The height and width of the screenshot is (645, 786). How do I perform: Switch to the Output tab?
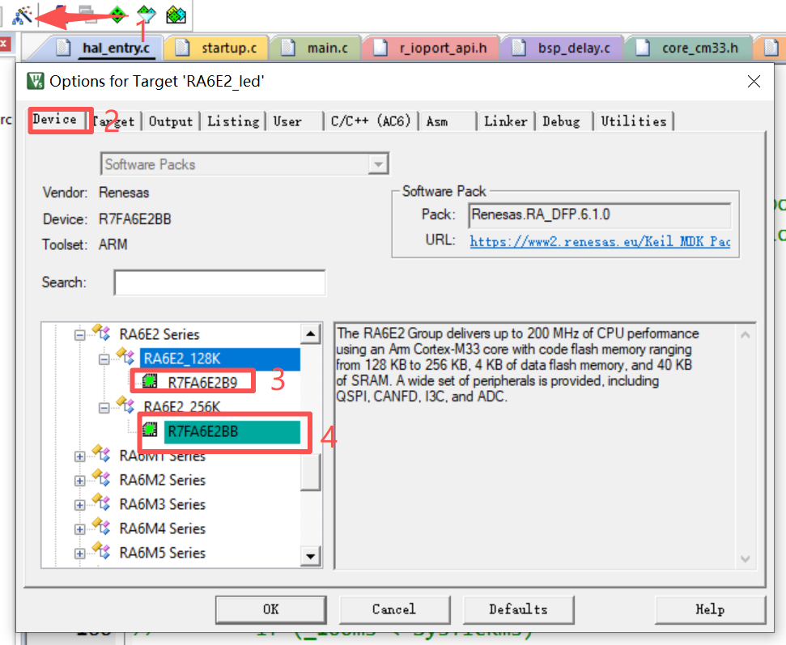(x=171, y=121)
